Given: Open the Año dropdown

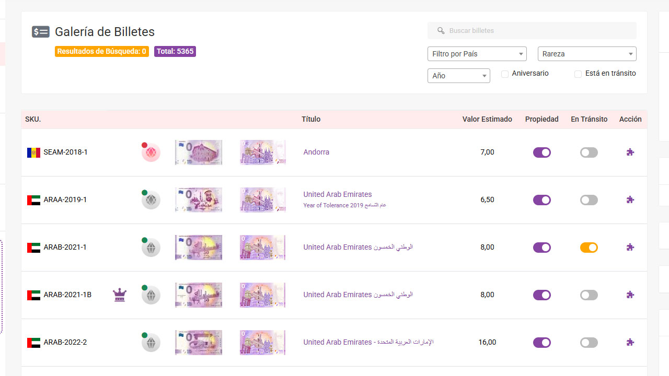Looking at the screenshot, I should [x=458, y=76].
